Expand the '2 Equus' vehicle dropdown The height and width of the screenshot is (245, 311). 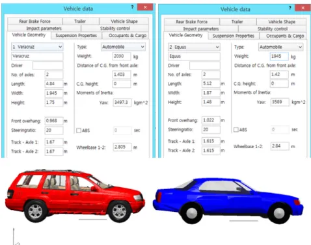(195, 47)
